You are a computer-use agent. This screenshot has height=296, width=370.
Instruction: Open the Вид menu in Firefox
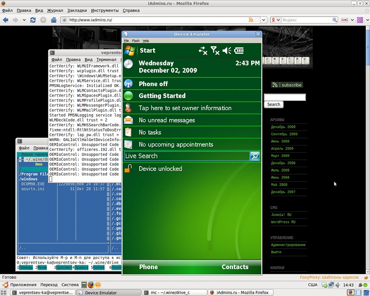(x=39, y=10)
